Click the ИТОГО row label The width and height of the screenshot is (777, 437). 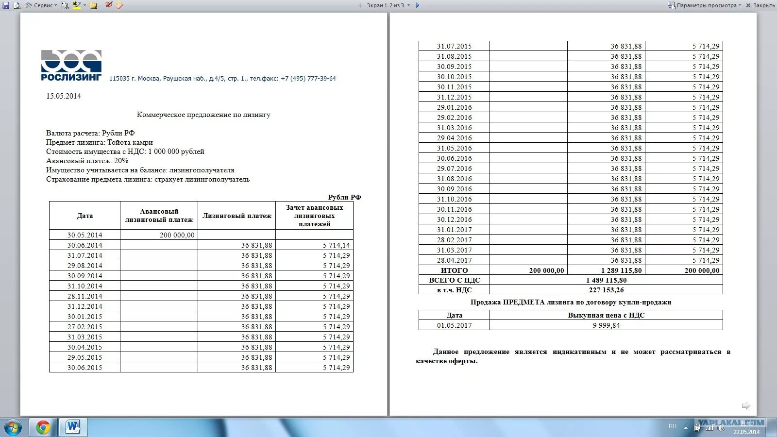click(455, 270)
